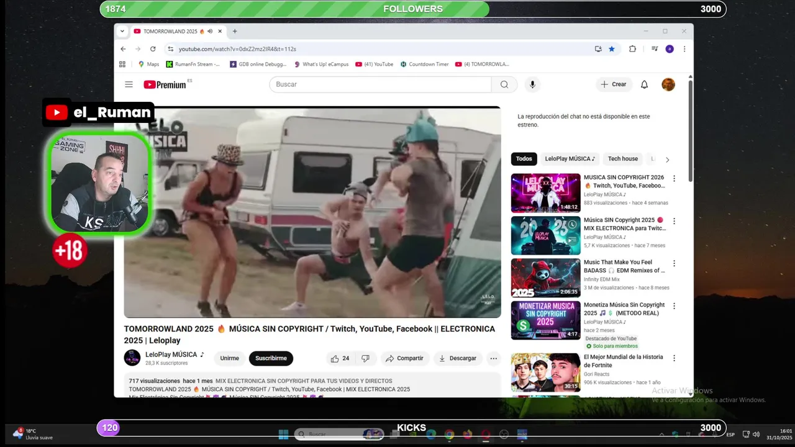Switch to TOMORROWLAND 2025 browser tab
This screenshot has width=795, height=447.
pos(178,31)
